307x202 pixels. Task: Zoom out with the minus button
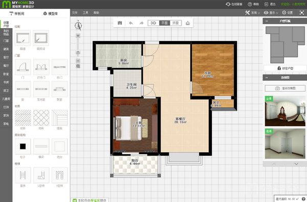(x=78, y=61)
